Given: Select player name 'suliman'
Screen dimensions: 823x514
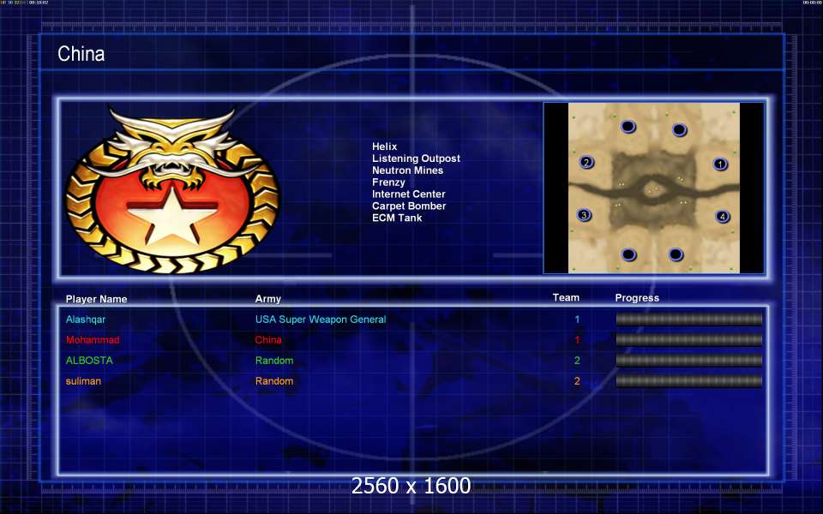Looking at the screenshot, I should tap(83, 381).
